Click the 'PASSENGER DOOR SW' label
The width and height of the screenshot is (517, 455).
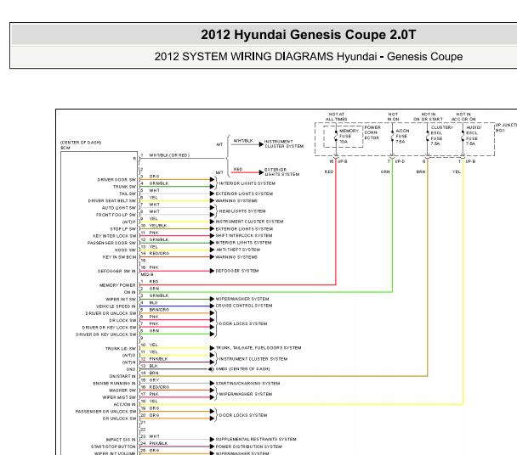(x=111, y=244)
